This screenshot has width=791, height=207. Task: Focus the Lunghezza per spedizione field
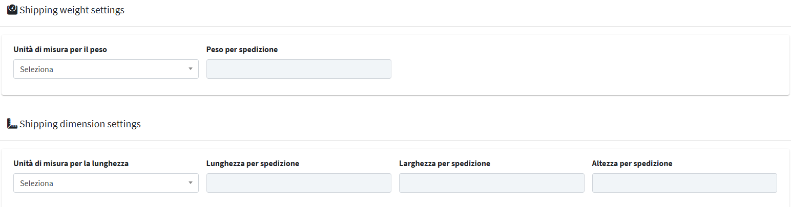pyautogui.click(x=299, y=183)
